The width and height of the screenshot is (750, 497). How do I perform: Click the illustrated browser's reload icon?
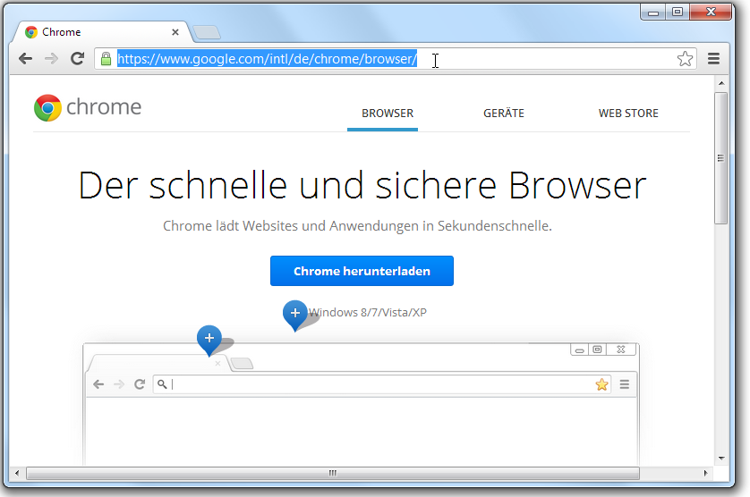(x=140, y=384)
